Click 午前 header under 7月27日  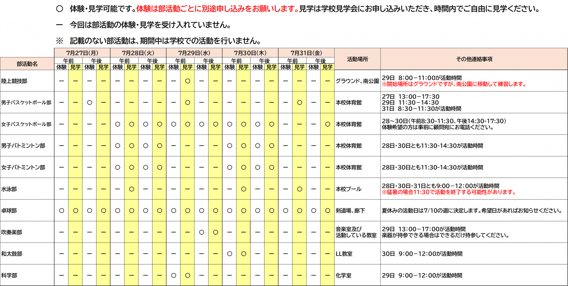(x=68, y=61)
